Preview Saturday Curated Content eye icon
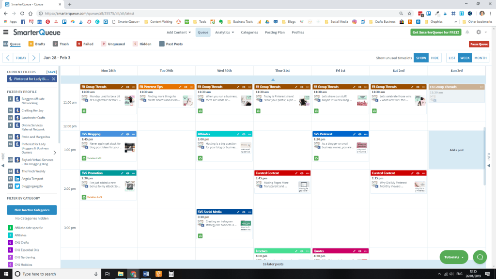Image resolution: width=496 pixels, height=279 pixels. (418, 173)
